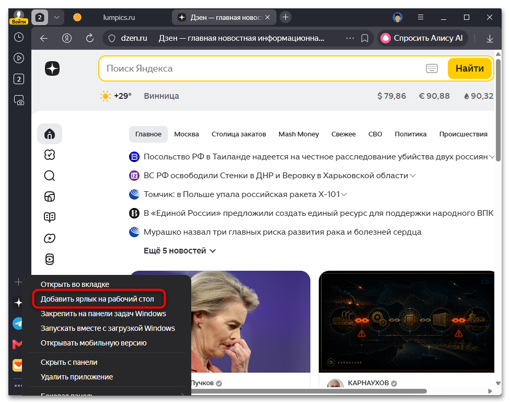Choose Открыть во вкладке in context menu
Viewport: 510px width, 404px height.
click(75, 284)
